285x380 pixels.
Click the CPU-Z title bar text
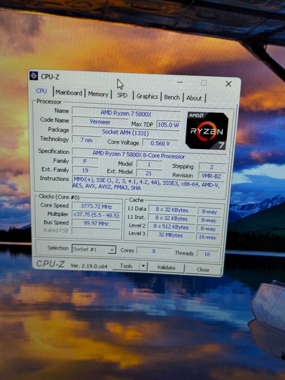50,77
